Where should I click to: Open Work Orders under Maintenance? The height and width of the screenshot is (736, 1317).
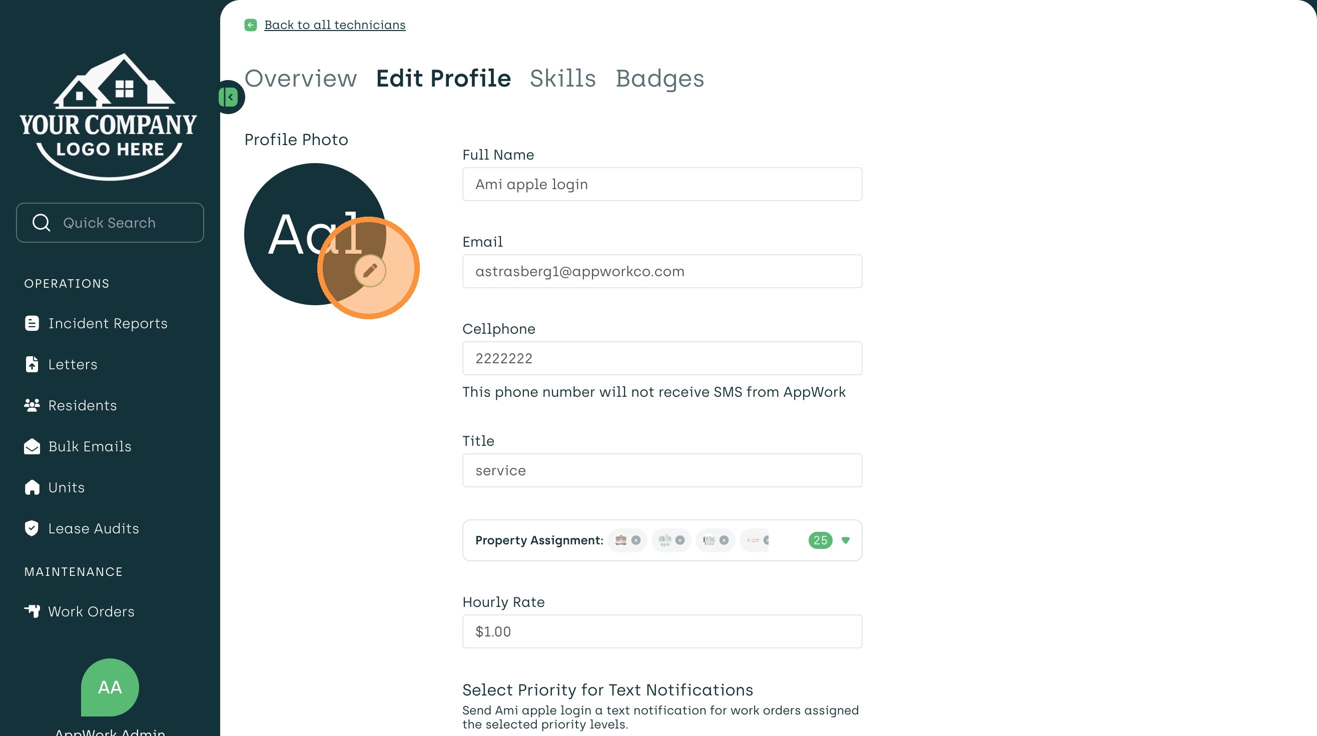pos(91,611)
